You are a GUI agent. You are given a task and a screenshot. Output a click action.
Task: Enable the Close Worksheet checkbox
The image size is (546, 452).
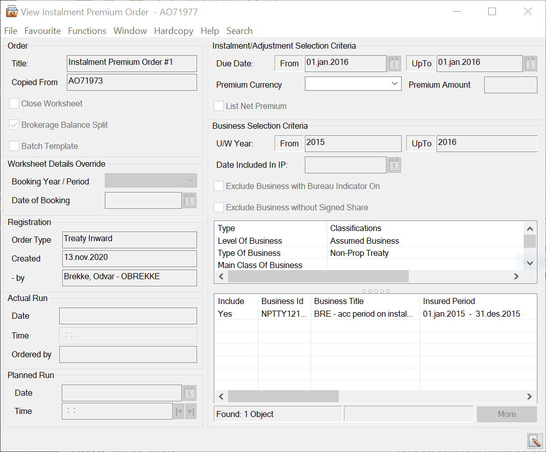(14, 103)
